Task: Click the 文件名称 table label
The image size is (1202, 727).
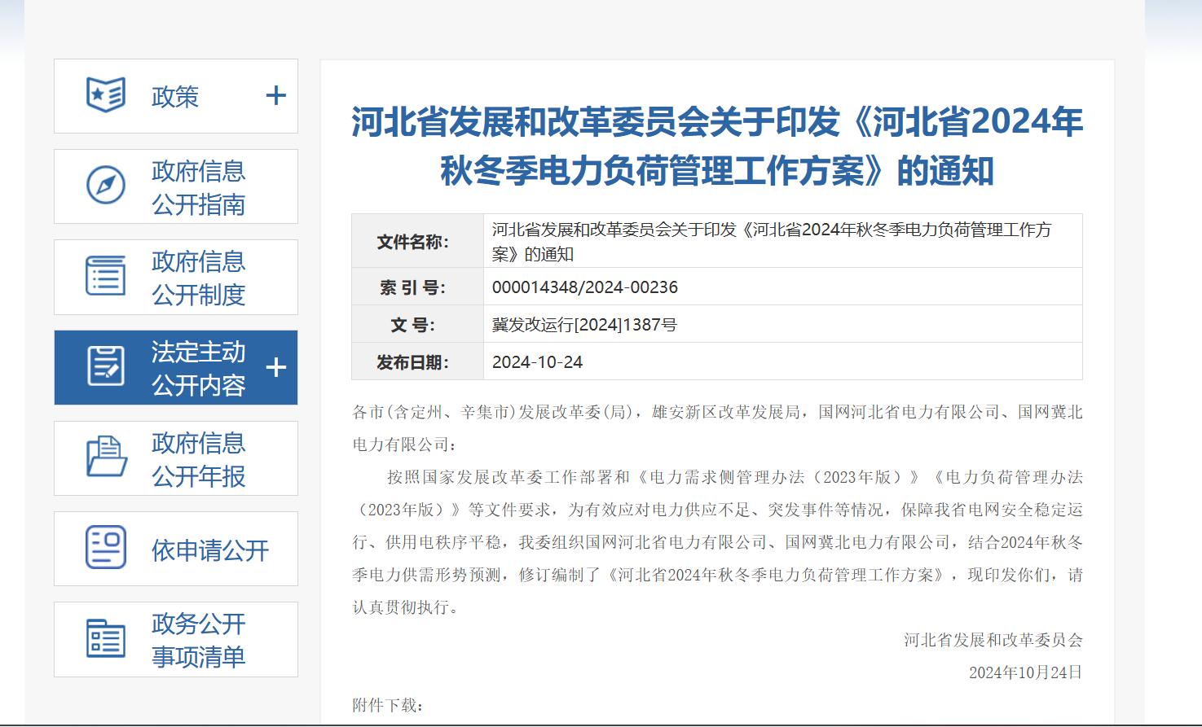Action: (417, 241)
